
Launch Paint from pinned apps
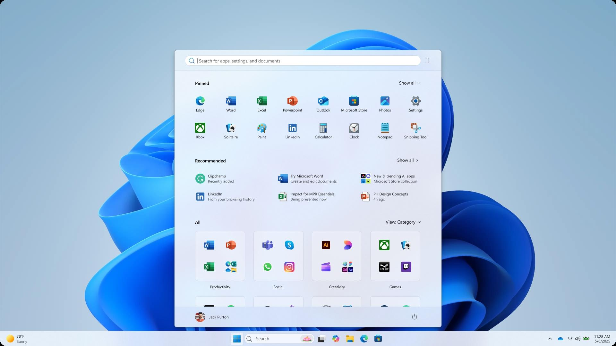tap(261, 130)
